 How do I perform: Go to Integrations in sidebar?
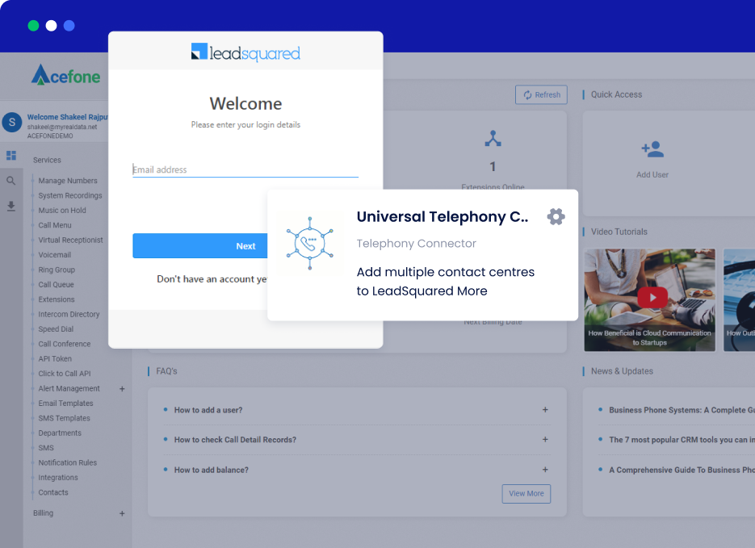58,478
